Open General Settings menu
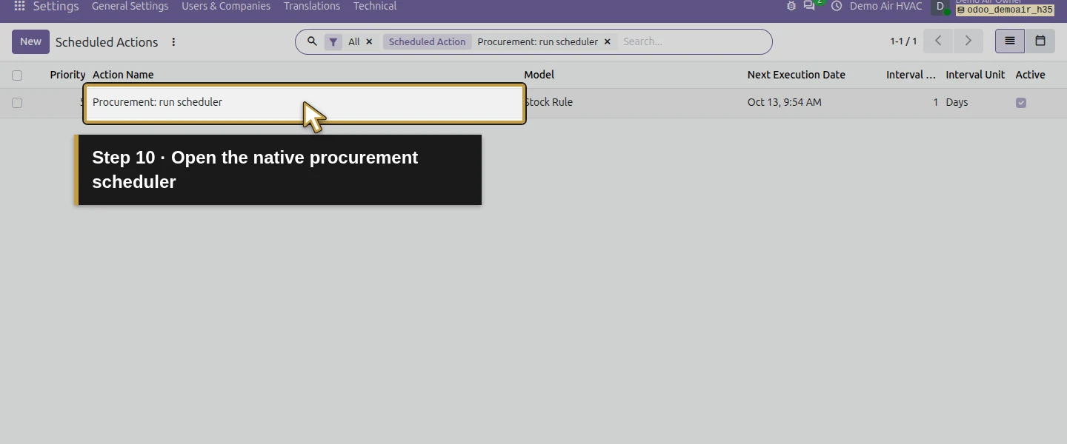The width and height of the screenshot is (1067, 444). [130, 6]
